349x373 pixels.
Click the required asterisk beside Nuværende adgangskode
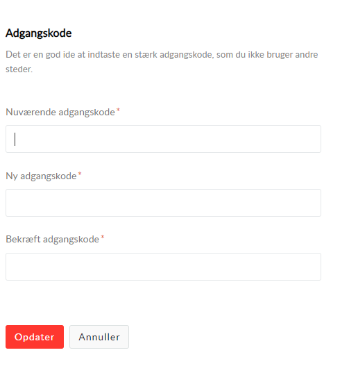(x=118, y=110)
